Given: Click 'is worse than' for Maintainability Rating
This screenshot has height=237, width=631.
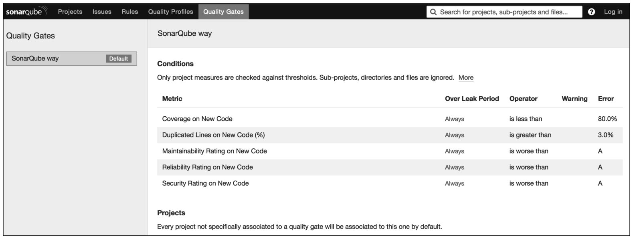Looking at the screenshot, I should pyautogui.click(x=529, y=151).
